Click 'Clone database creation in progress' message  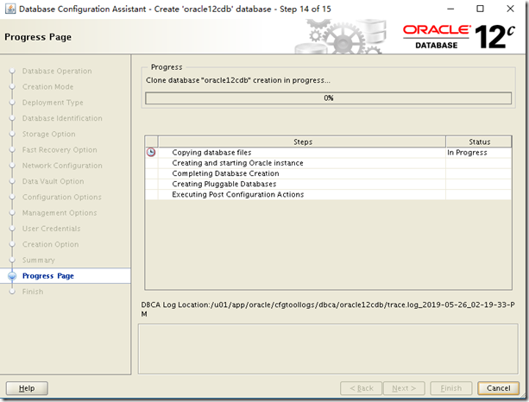point(238,80)
